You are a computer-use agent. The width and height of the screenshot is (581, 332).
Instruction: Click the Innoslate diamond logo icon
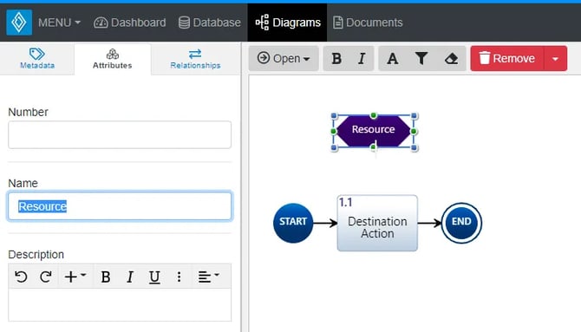coord(19,23)
